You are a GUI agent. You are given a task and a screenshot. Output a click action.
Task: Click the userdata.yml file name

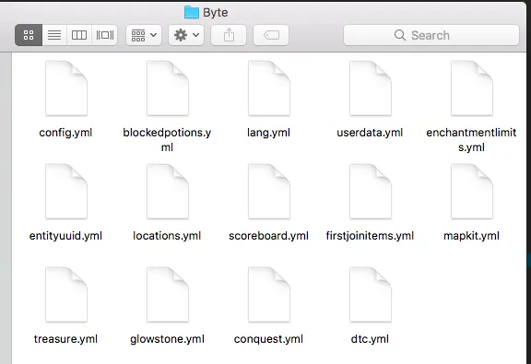click(x=370, y=133)
